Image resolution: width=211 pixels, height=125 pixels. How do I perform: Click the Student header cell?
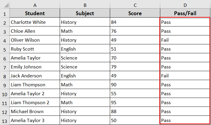click(x=35, y=13)
